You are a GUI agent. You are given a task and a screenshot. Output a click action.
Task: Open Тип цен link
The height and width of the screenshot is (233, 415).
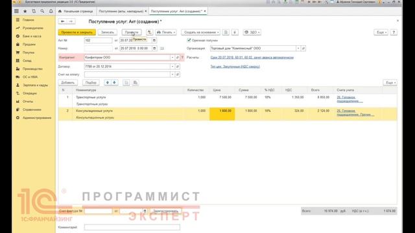pyautogui.click(x=235, y=67)
